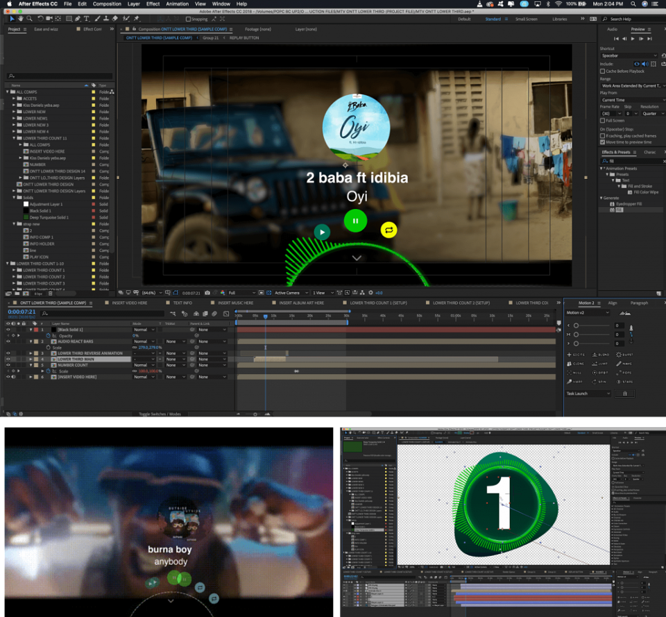Open the Shortcut Spacebar dropdown
Screen dimensions: 666x617
coord(629,56)
